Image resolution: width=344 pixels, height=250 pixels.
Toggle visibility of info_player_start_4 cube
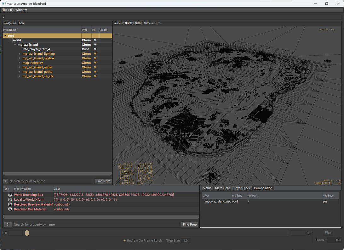(x=95, y=49)
